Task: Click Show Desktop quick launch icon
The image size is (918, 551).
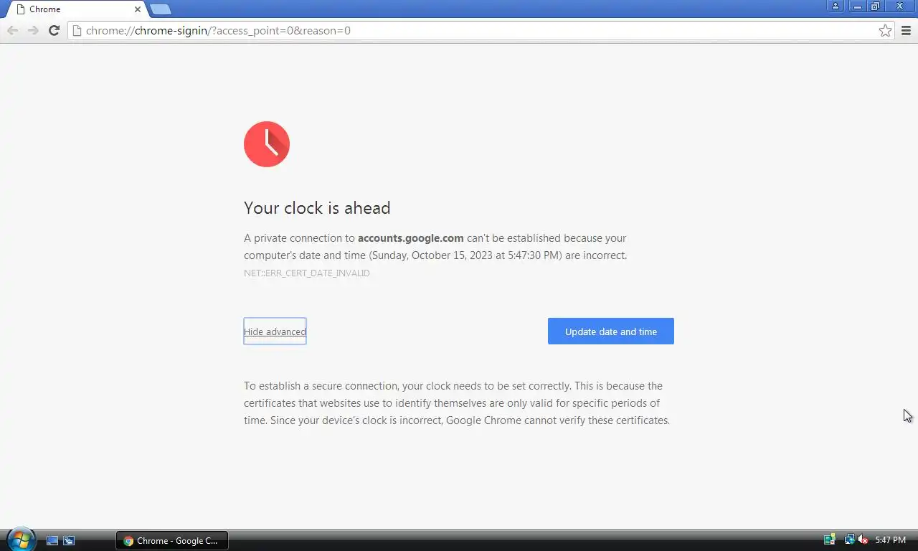Action: tap(52, 540)
